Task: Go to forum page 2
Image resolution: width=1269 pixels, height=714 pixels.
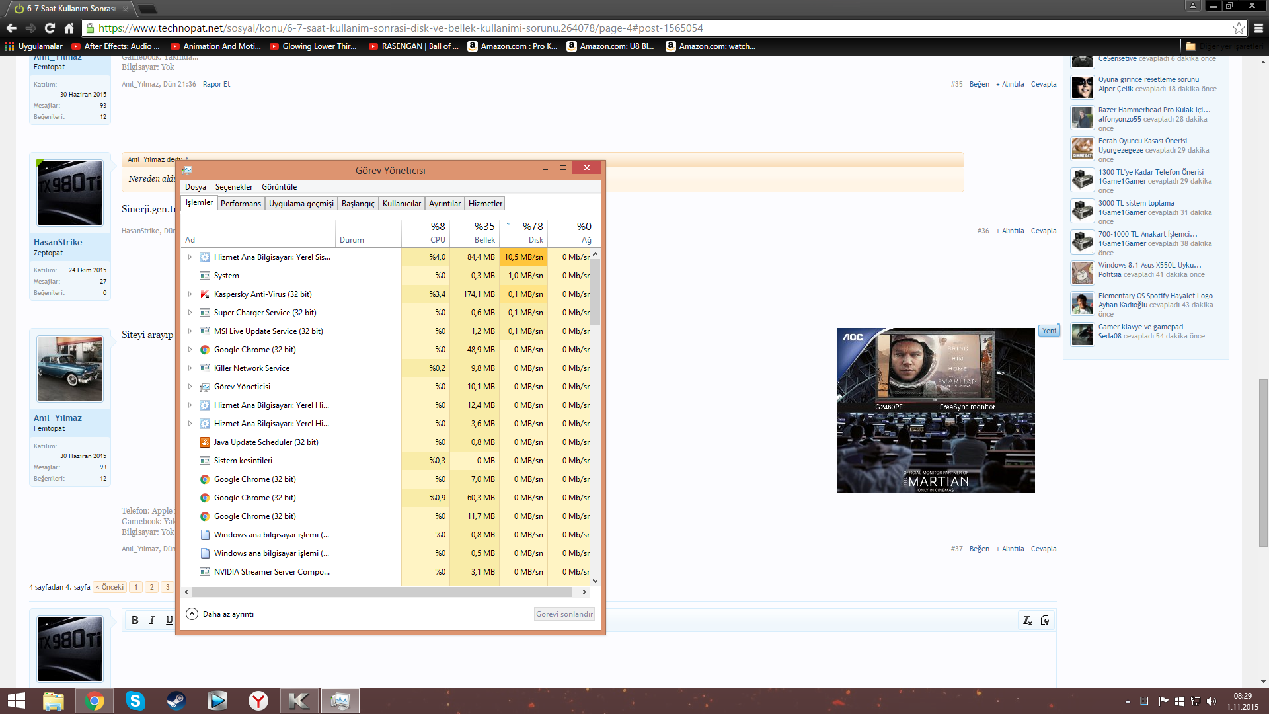Action: 151,587
